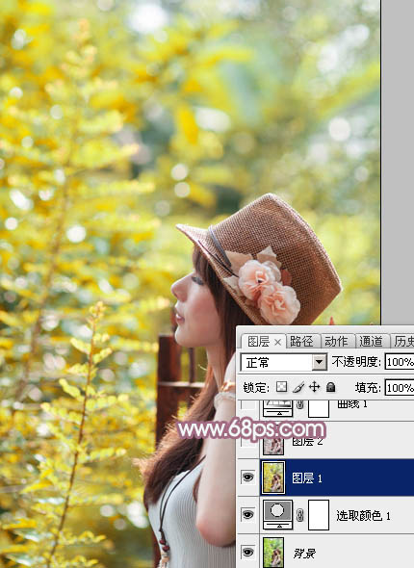Click the 填充 fill percentage field
The width and height of the screenshot is (414, 568).
click(x=400, y=388)
